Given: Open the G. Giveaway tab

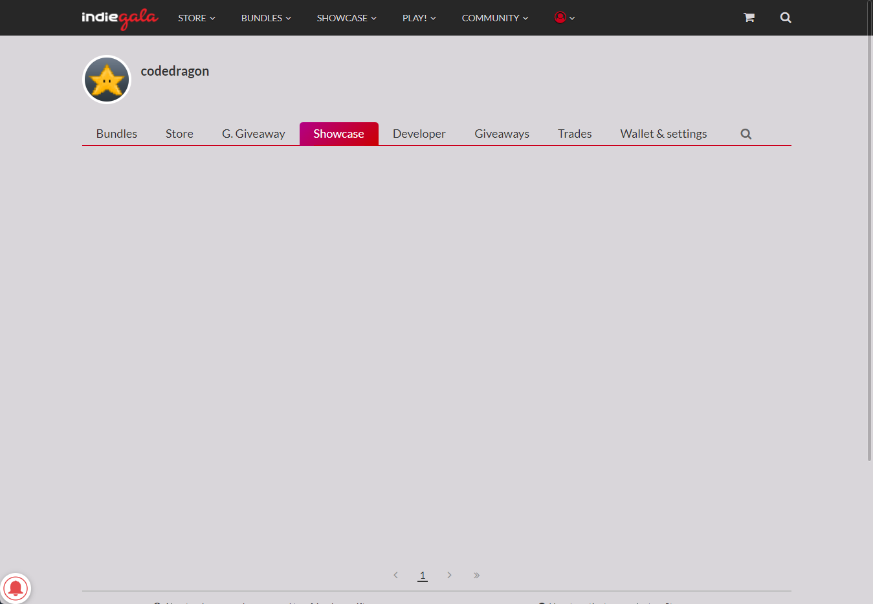Looking at the screenshot, I should (x=254, y=134).
